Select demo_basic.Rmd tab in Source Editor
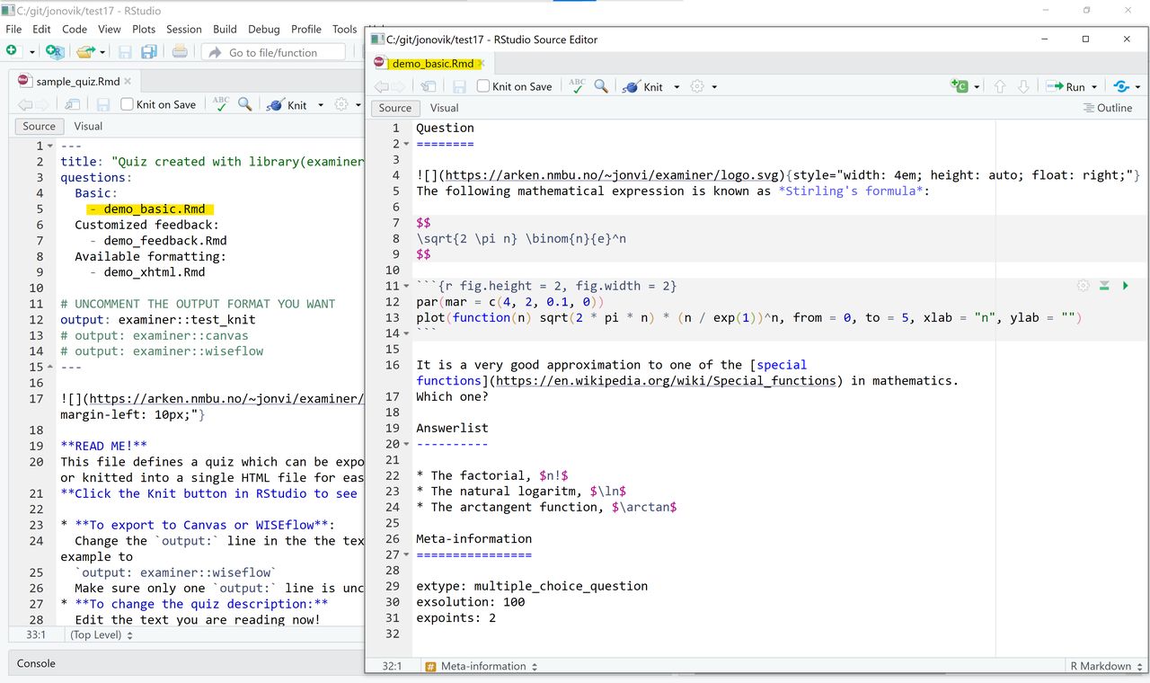Viewport: 1150px width, 683px height. coord(432,63)
